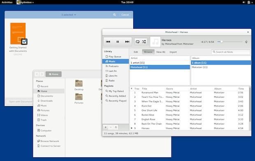Click Browse Network in Files sidebar

pyautogui.click(x=49, y=141)
